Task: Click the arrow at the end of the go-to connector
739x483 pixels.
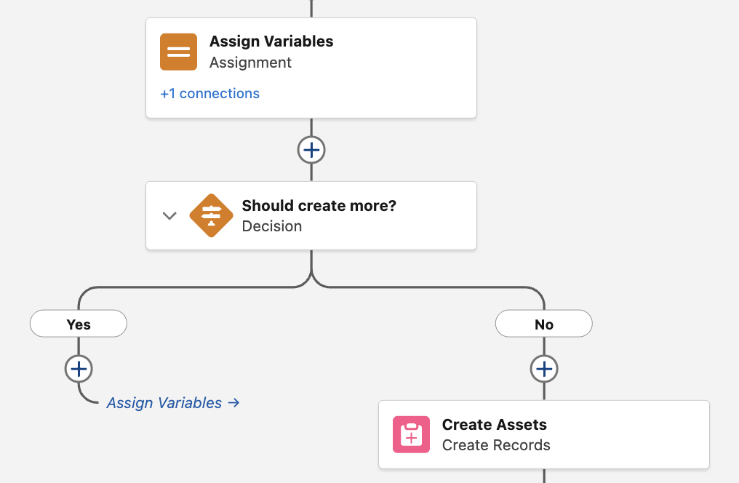Action: [233, 403]
